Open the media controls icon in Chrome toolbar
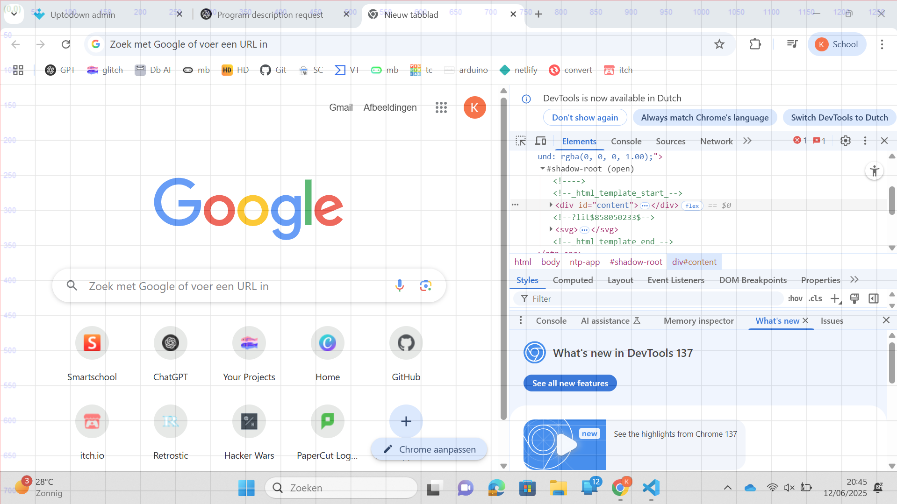The width and height of the screenshot is (897, 504). tap(792, 44)
